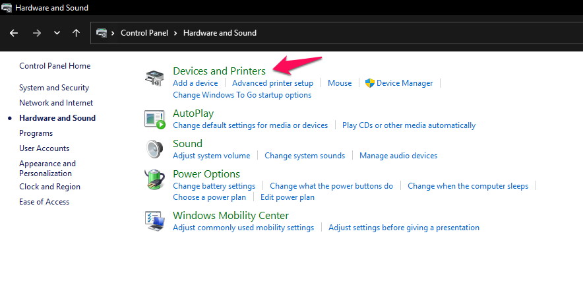The width and height of the screenshot is (583, 285).
Task: Select Control Panel in the breadcrumb
Action: 144,33
